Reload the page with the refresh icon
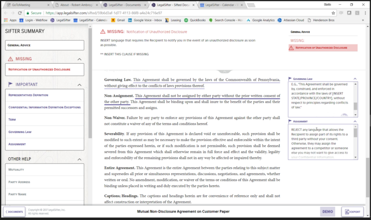The height and width of the screenshot is (220, 371). [20, 13]
